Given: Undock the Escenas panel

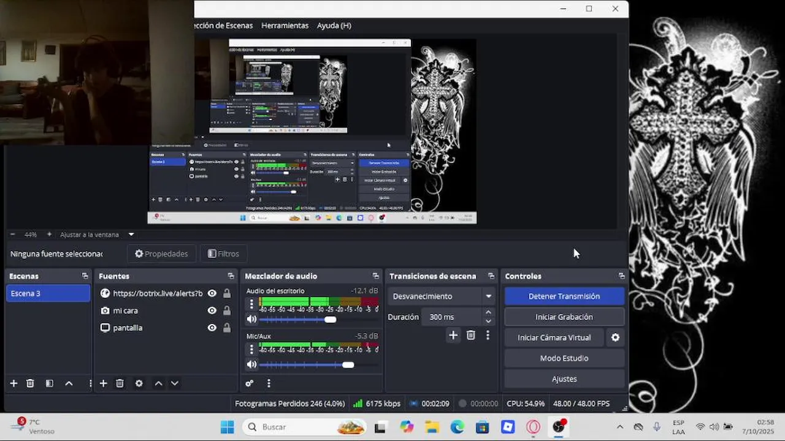Looking at the screenshot, I should pyautogui.click(x=85, y=276).
